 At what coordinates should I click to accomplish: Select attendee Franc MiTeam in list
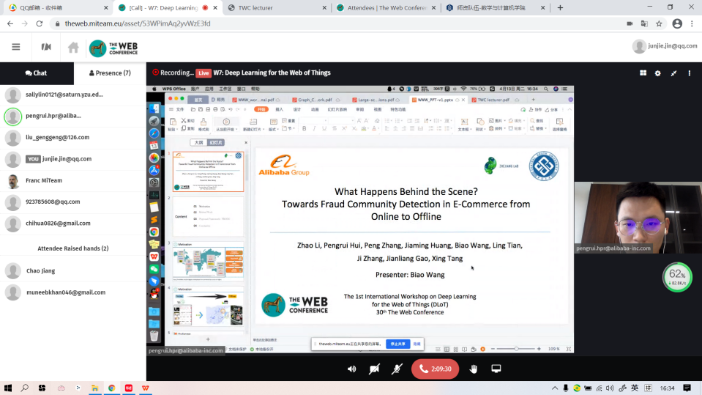[x=44, y=181]
